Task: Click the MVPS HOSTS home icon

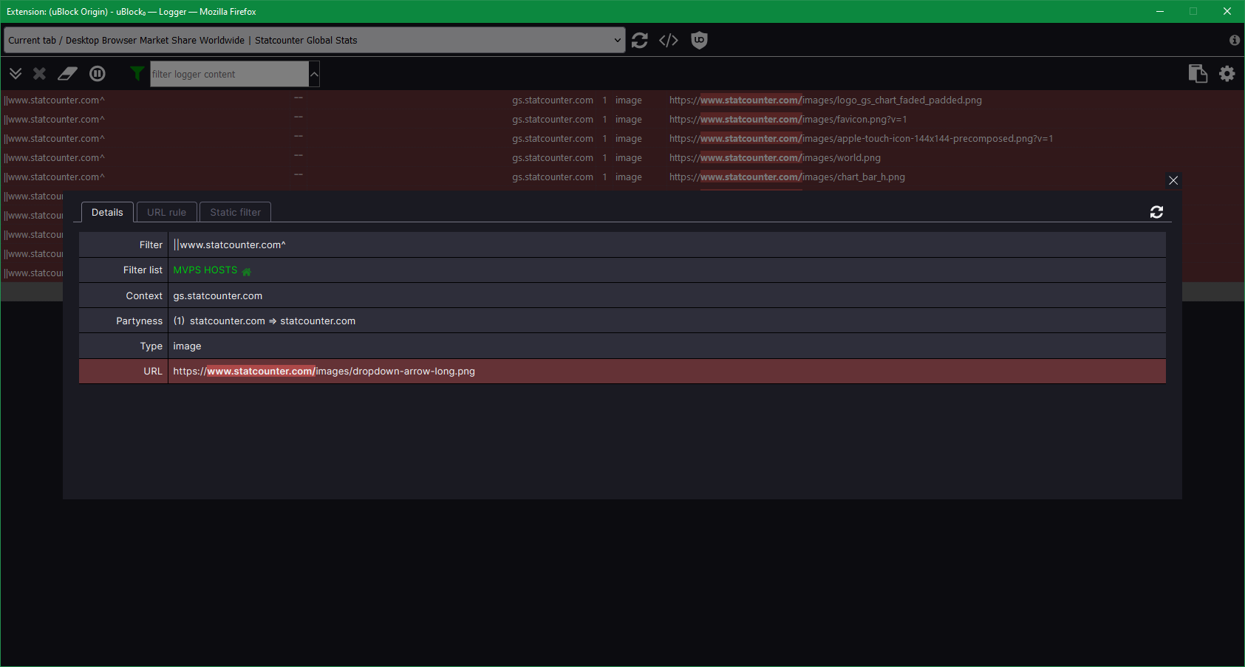Action: coord(247,270)
